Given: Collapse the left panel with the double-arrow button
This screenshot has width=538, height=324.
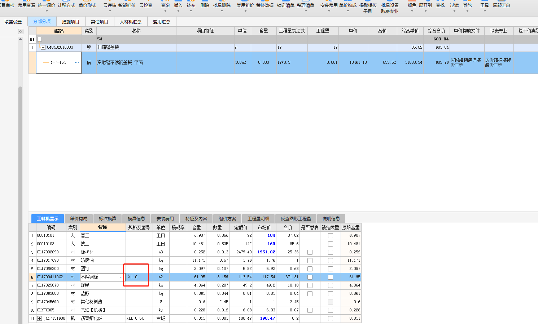Looking at the screenshot, I should click(x=21, y=32).
